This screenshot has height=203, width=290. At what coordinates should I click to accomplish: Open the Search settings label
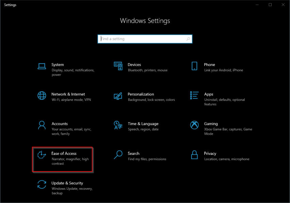[x=133, y=153]
